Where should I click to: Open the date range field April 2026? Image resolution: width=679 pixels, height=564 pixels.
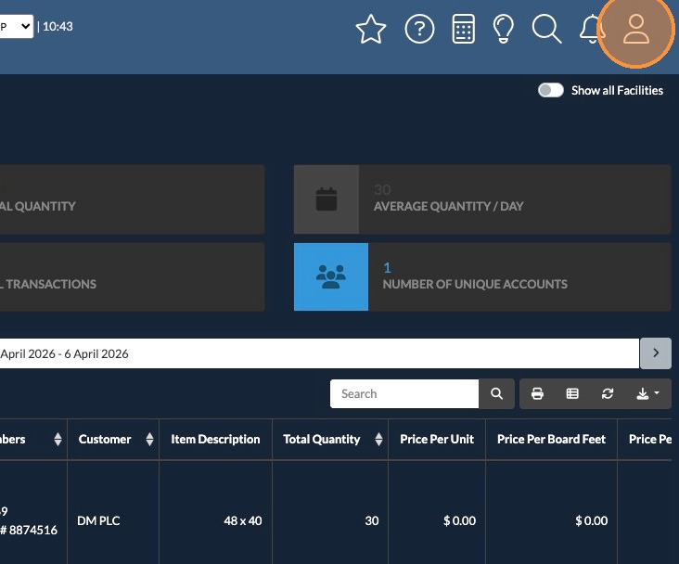coord(319,353)
